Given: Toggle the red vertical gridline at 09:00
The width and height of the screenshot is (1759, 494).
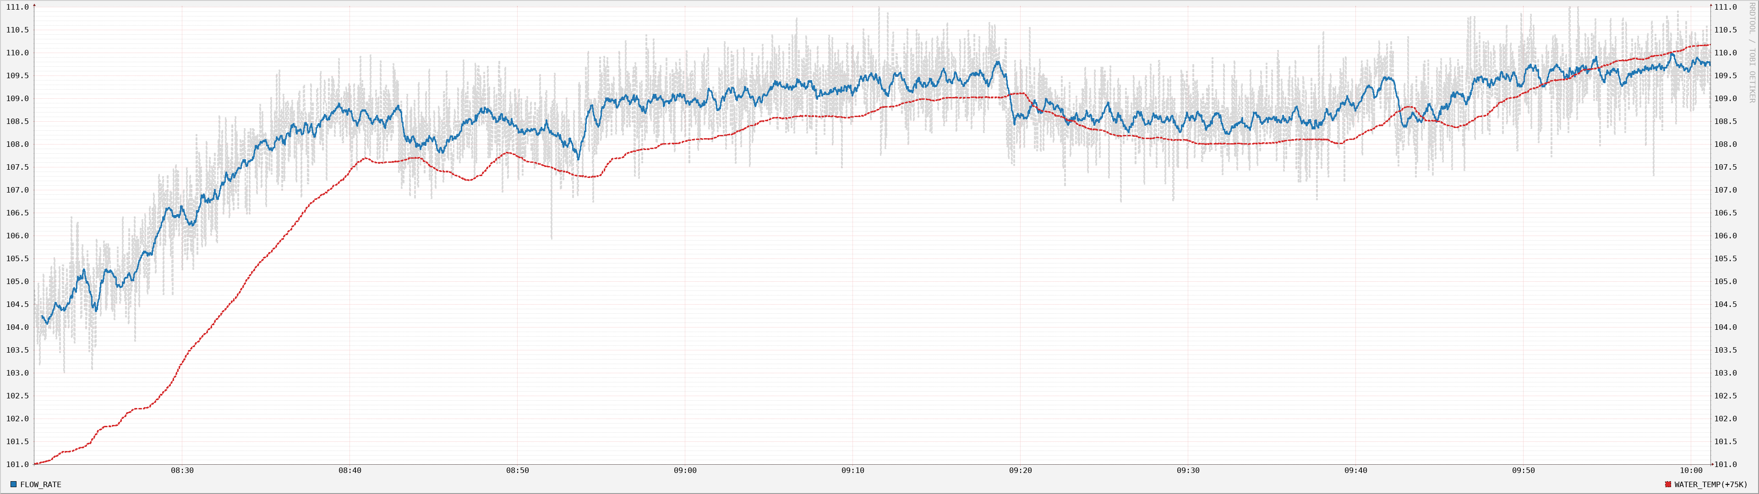Looking at the screenshot, I should click(x=686, y=239).
